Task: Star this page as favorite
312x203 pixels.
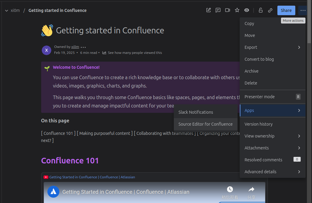Action: (x=237, y=10)
